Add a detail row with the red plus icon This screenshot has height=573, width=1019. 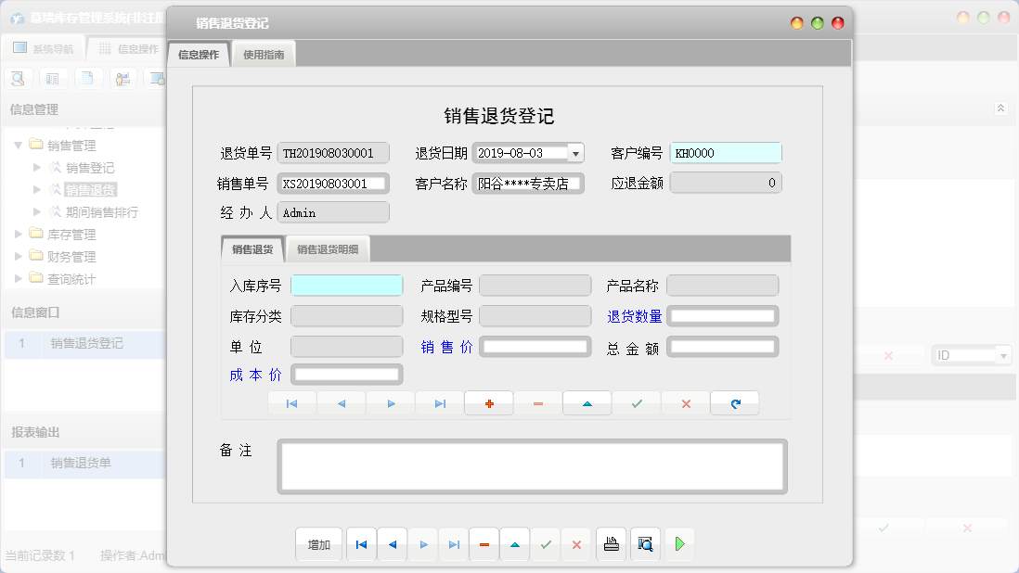(x=489, y=403)
